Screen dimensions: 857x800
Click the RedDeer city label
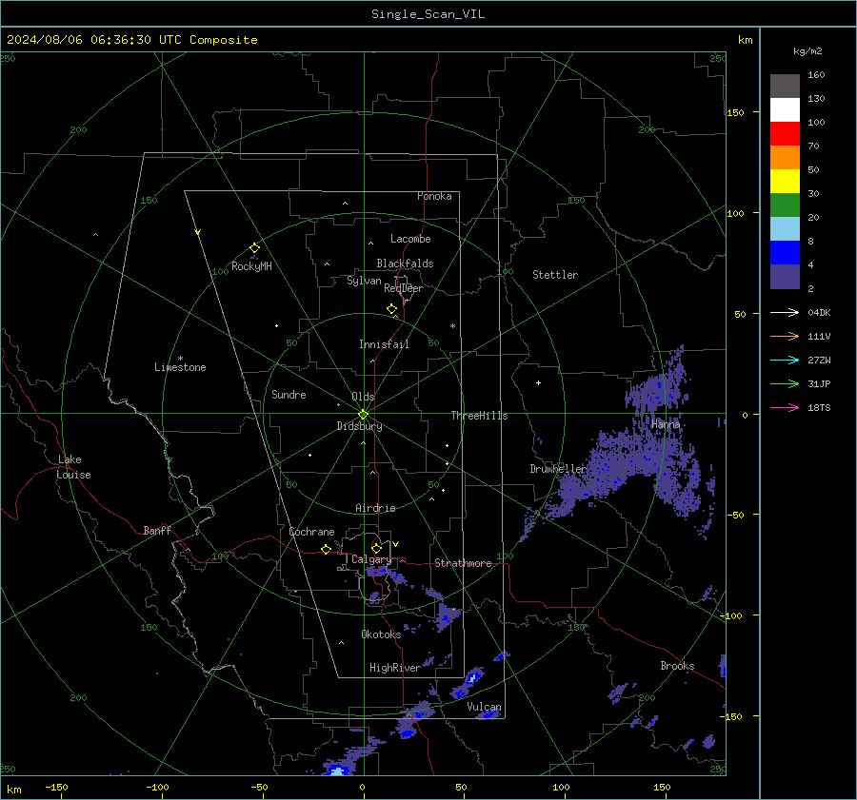(x=404, y=288)
